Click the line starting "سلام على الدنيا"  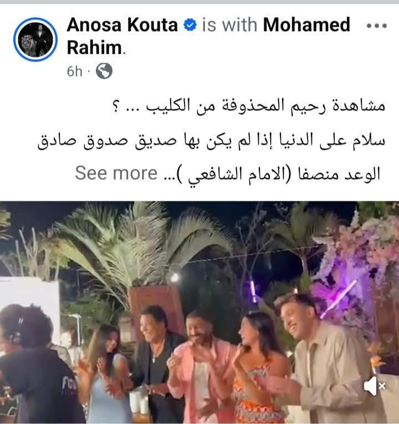point(211,140)
